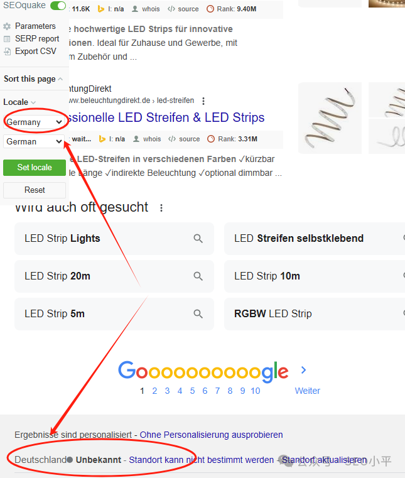Open the three-dot menu beside the beleuchtungdirekt URL

click(x=203, y=100)
